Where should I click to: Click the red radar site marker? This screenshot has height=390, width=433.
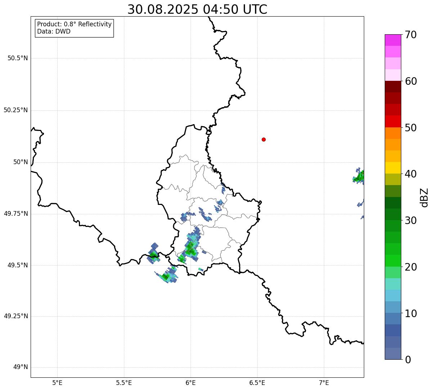264,139
